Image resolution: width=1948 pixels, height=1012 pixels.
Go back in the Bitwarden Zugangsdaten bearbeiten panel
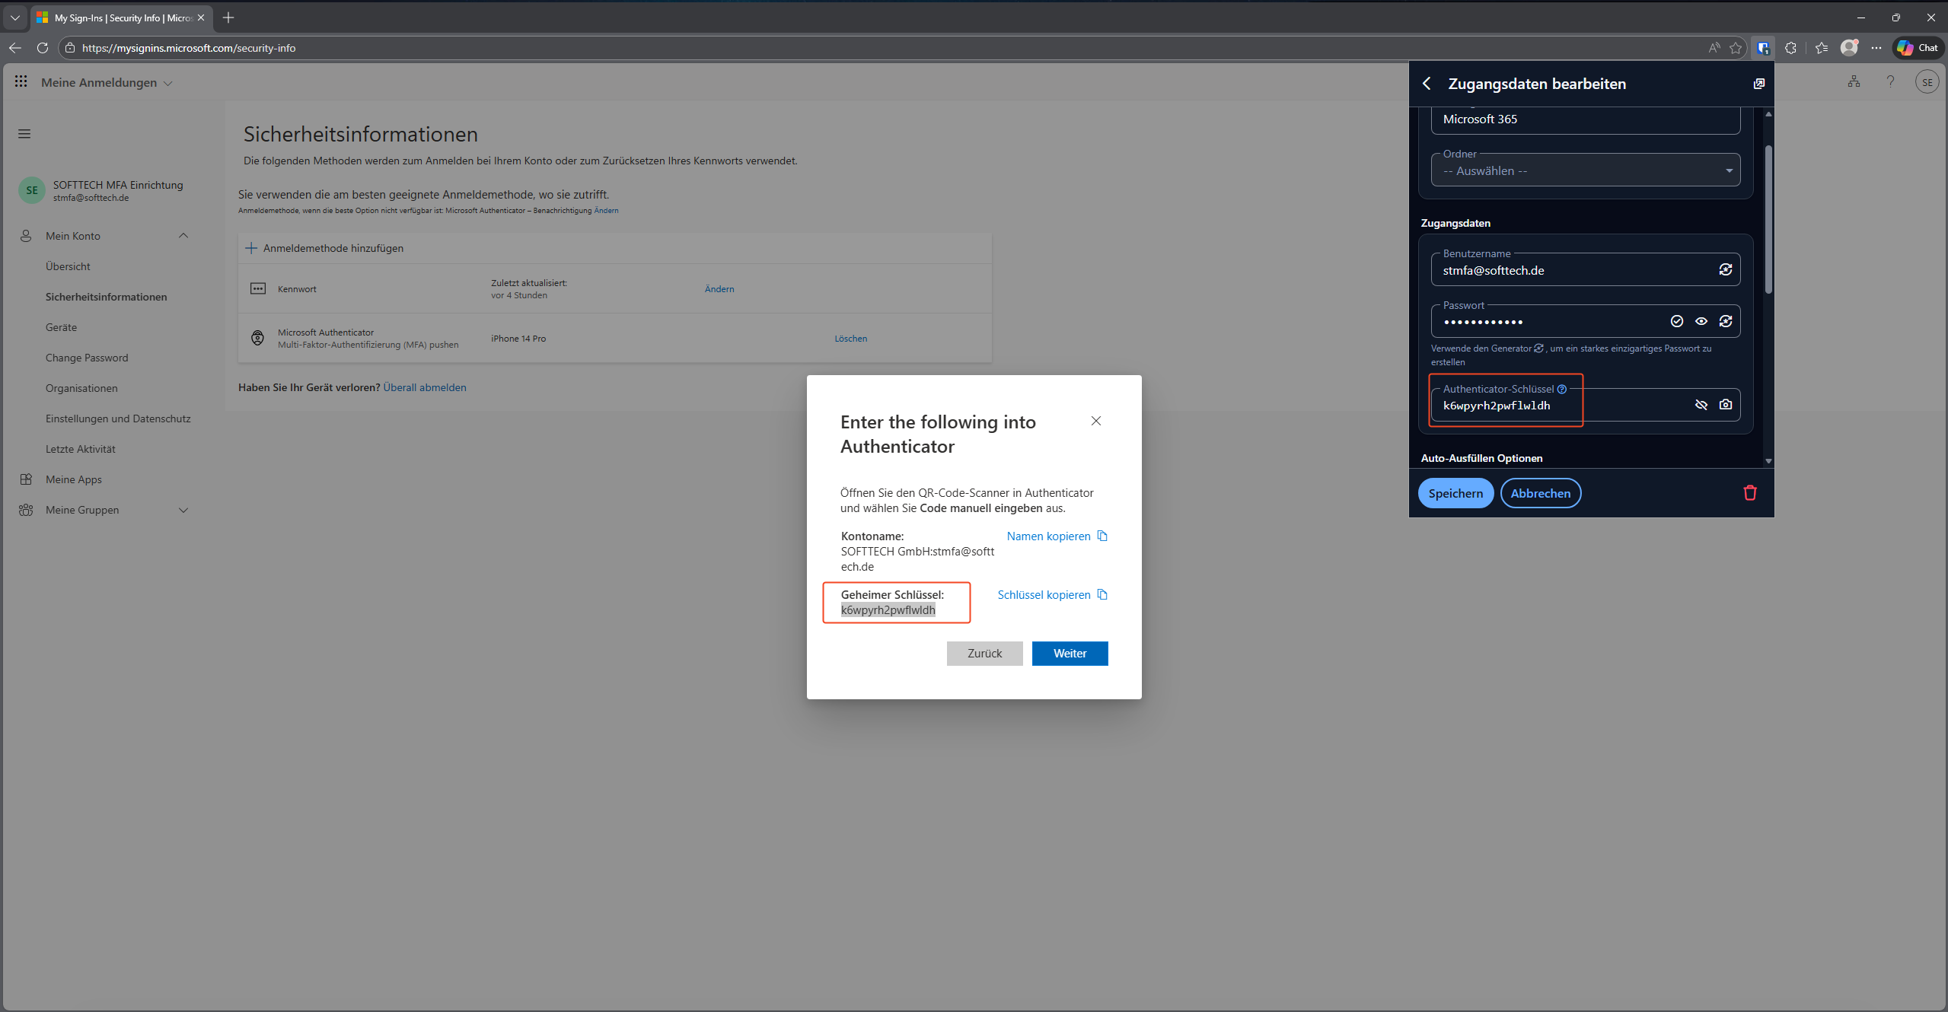[x=1427, y=84]
